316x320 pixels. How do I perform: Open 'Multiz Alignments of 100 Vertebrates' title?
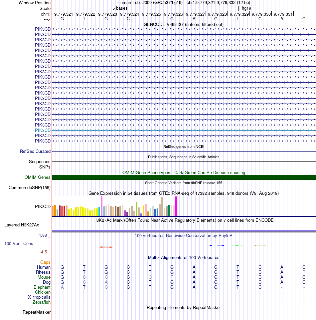pyautogui.click(x=184, y=257)
